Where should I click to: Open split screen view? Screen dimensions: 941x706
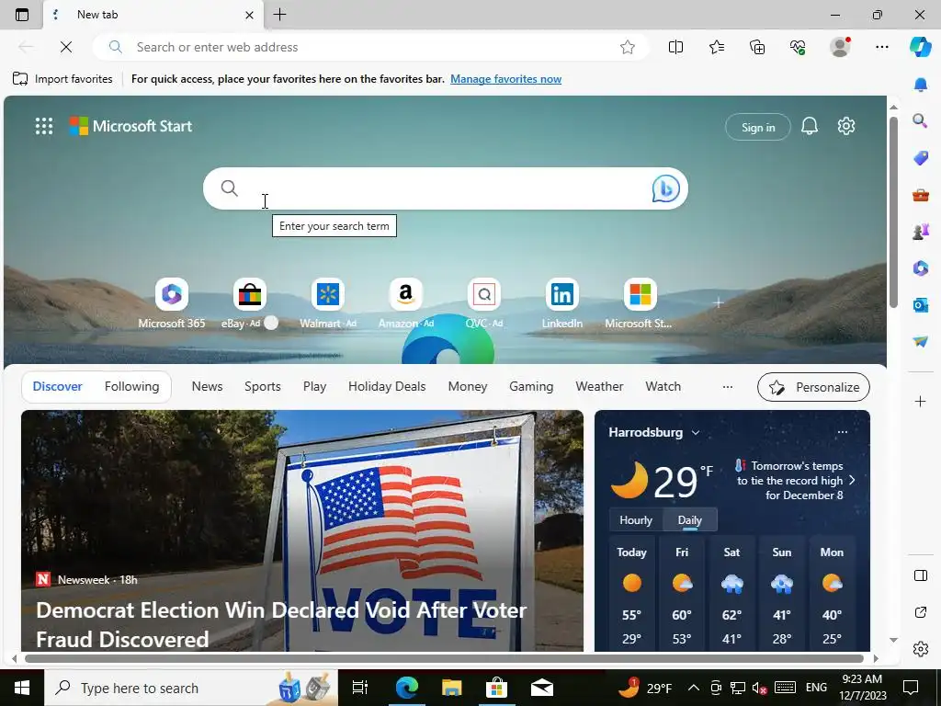(675, 47)
